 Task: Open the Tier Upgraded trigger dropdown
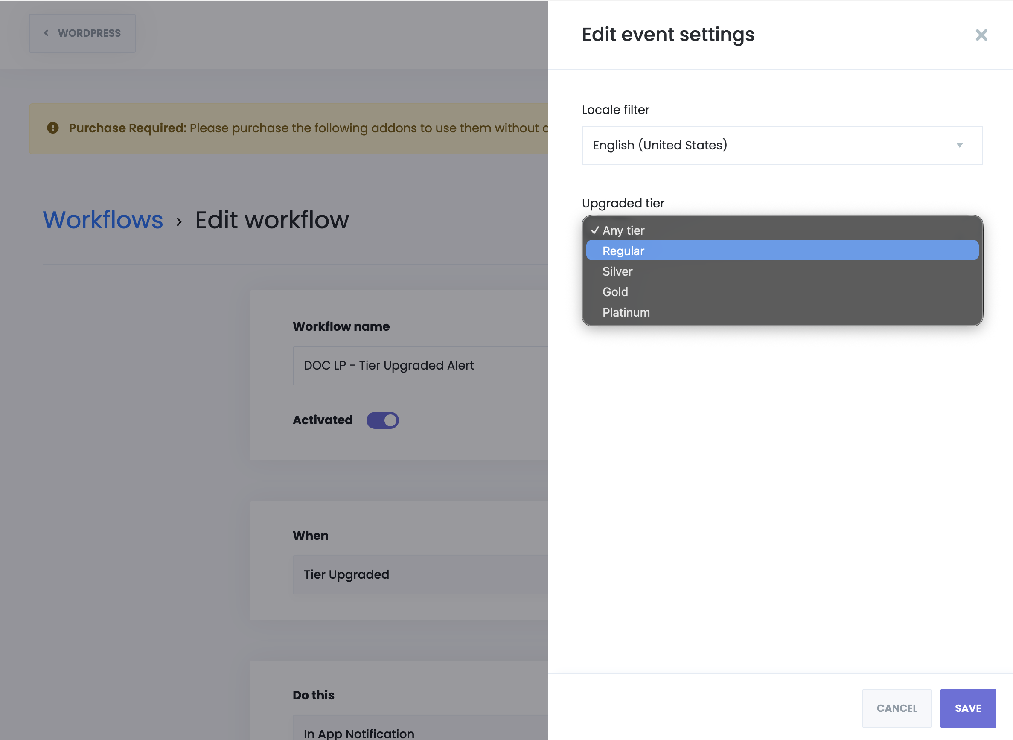click(x=420, y=575)
